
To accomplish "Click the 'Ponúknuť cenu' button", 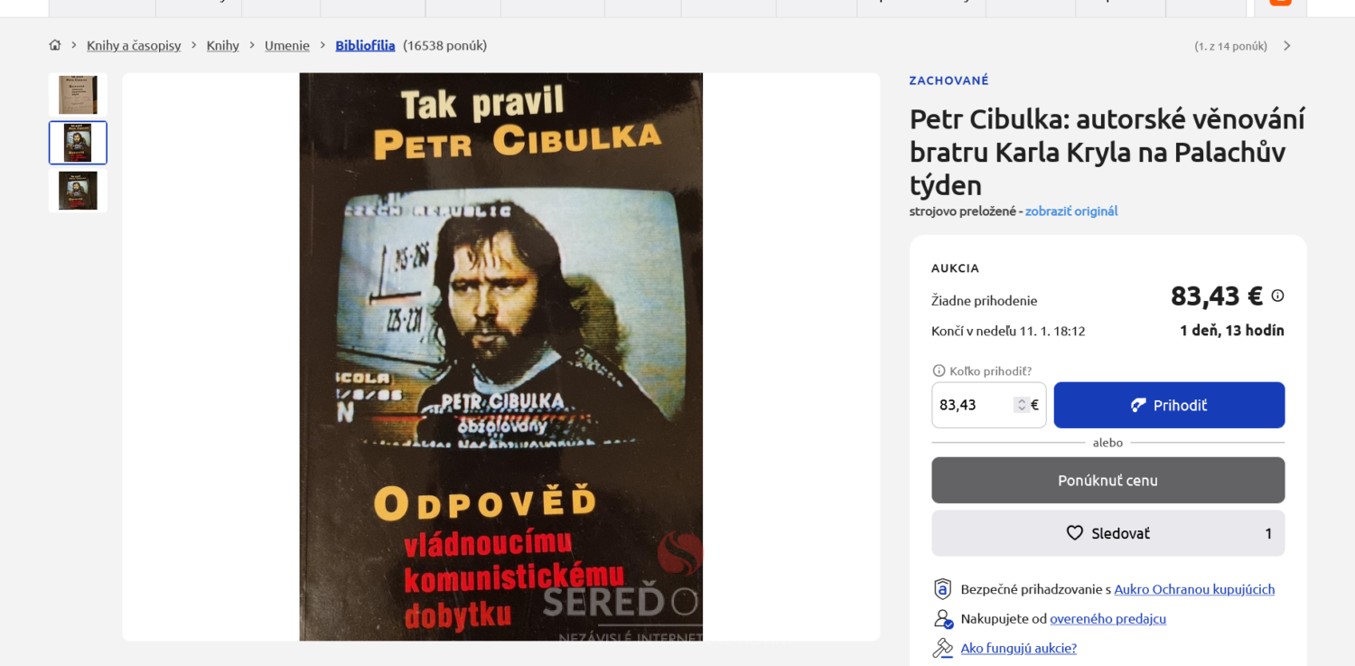I will point(1107,480).
